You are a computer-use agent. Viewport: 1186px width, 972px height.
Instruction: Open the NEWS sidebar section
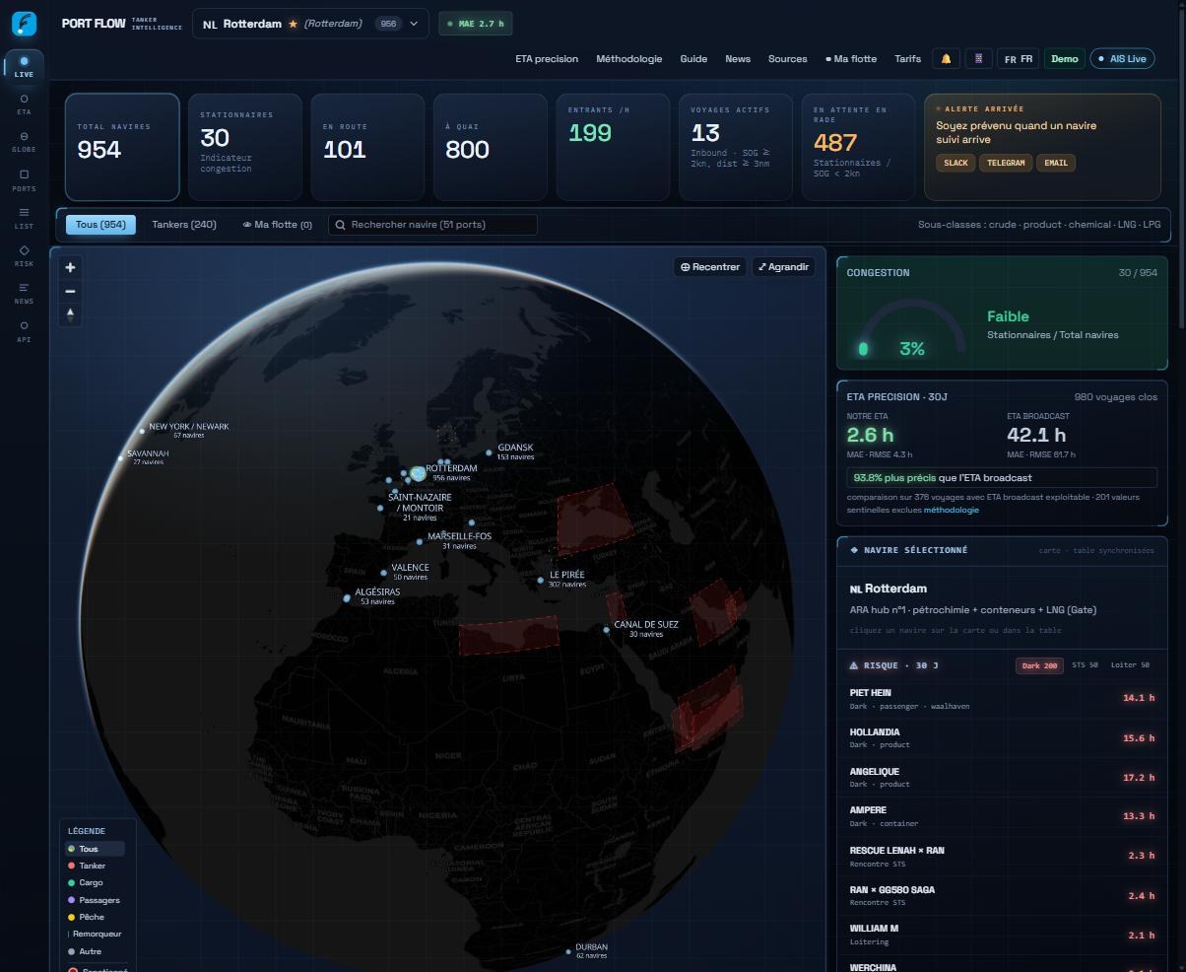click(24, 293)
